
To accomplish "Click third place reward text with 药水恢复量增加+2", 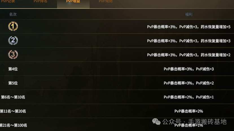I will tap(189, 55).
